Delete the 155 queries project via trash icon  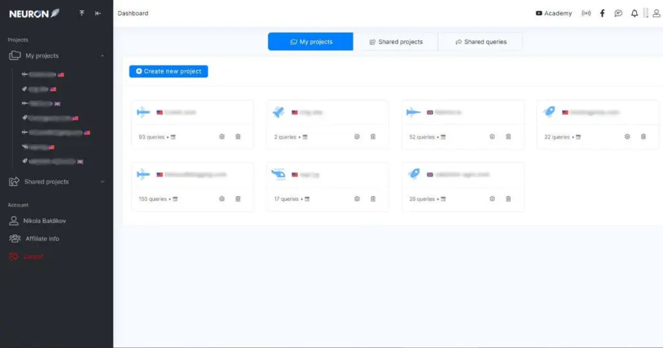[238, 199]
